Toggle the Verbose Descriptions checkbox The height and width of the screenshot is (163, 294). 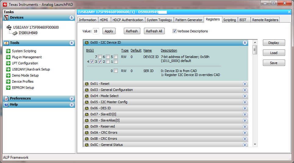(174, 31)
